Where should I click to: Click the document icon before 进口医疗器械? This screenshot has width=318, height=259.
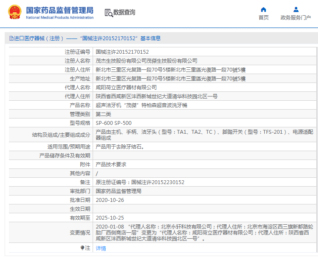point(11,38)
